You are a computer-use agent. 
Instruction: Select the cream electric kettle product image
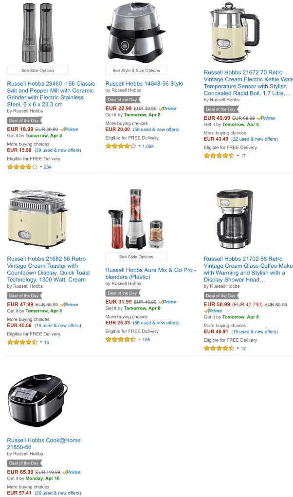click(x=234, y=32)
